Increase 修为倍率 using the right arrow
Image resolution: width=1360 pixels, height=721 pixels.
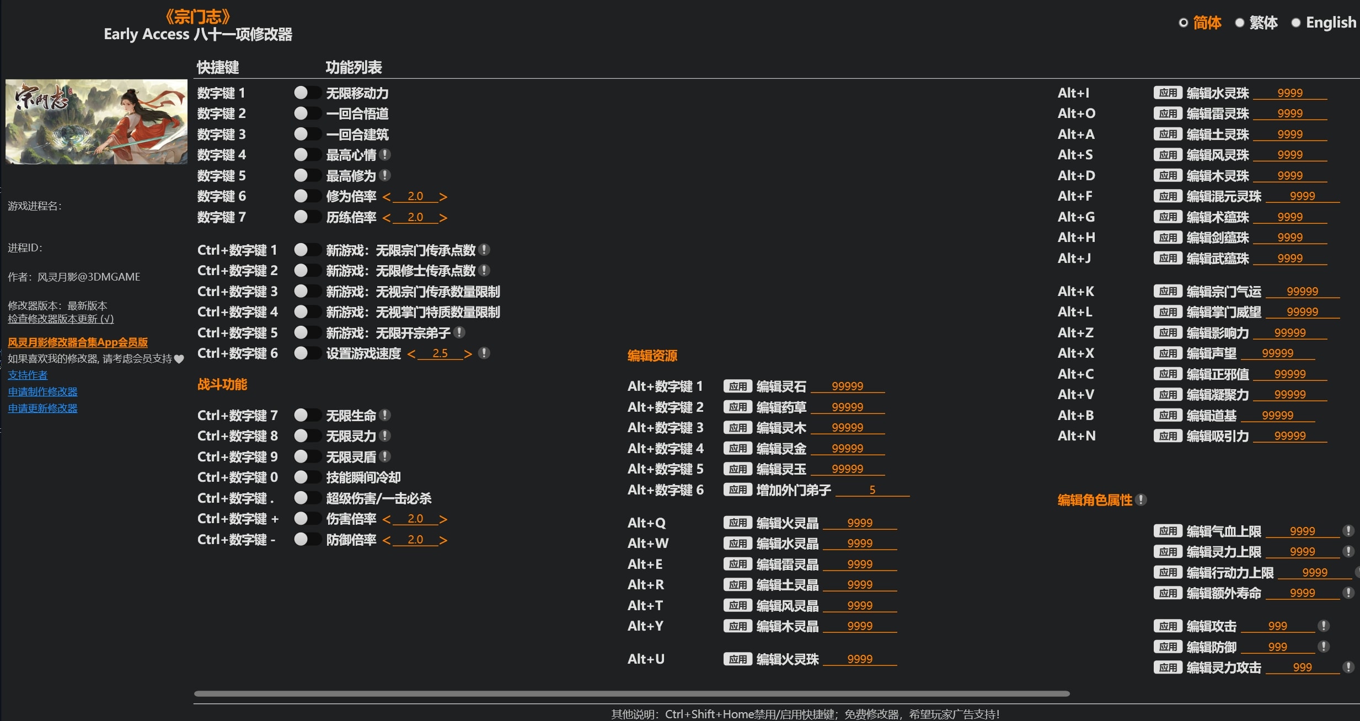[443, 196]
